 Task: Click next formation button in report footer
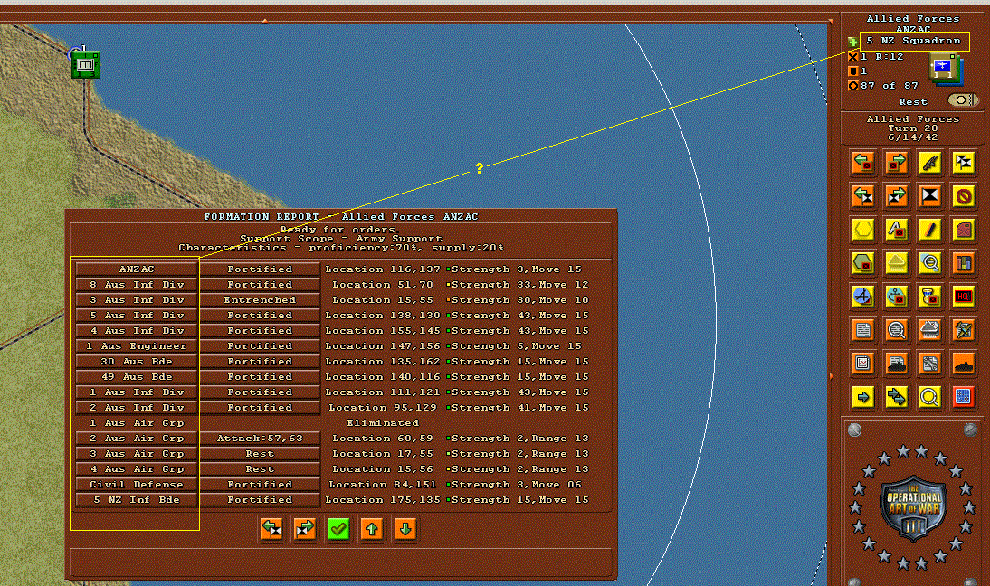click(305, 529)
